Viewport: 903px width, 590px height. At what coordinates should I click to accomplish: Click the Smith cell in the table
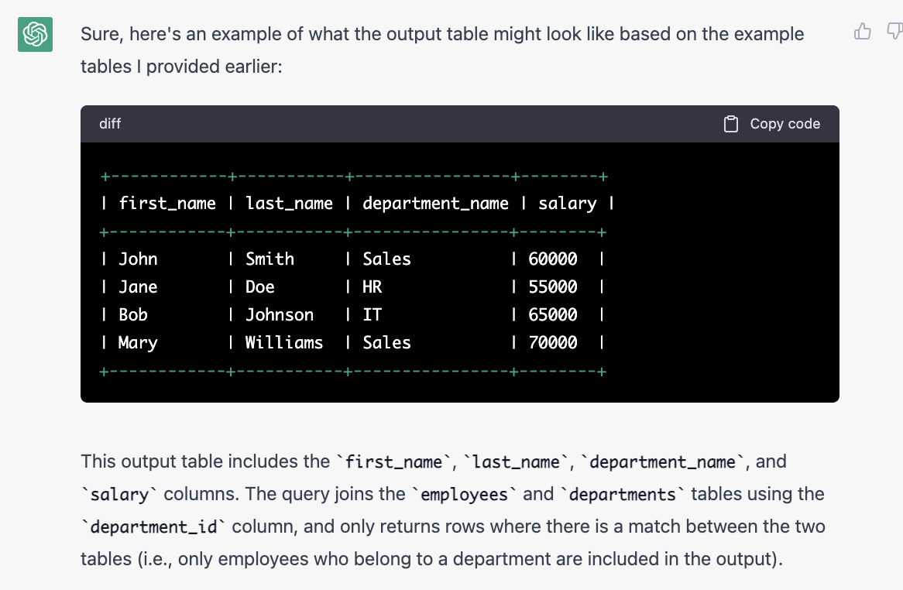click(x=270, y=259)
